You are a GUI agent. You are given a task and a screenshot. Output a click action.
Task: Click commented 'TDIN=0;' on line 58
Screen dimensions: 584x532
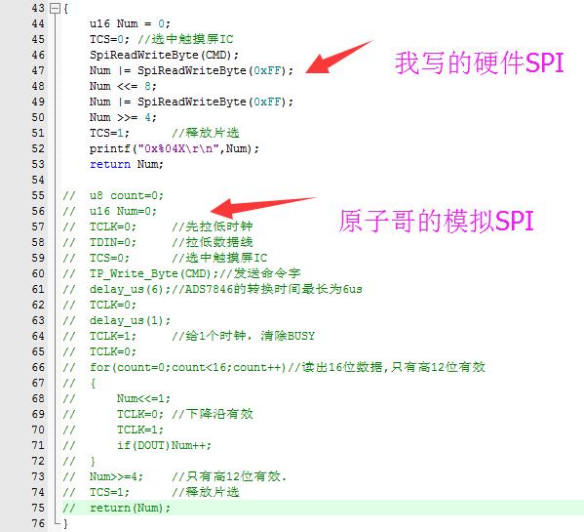[113, 243]
